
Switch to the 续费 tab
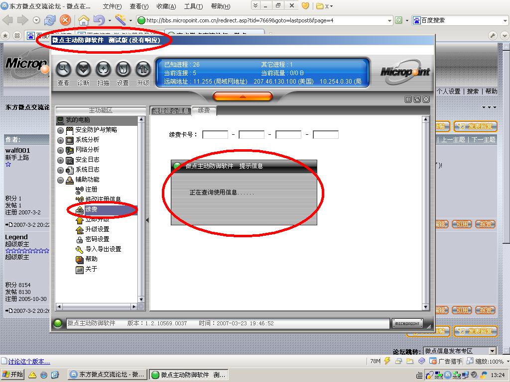[204, 110]
